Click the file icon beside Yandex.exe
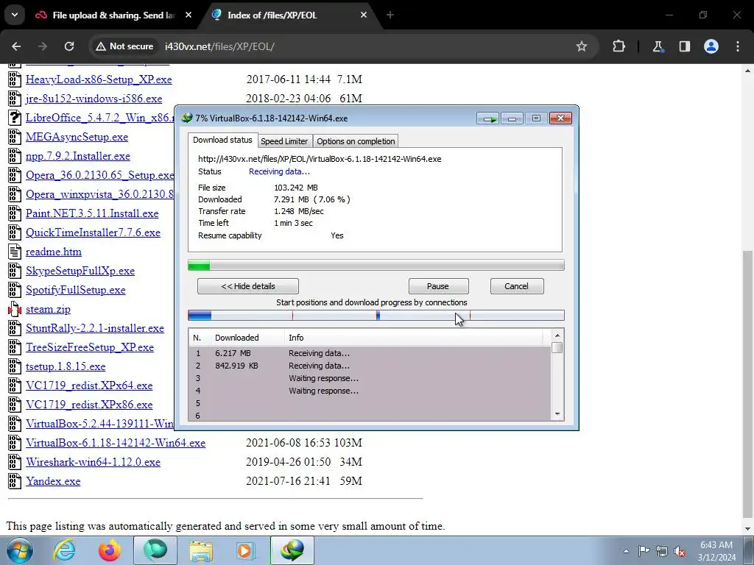 (15, 481)
